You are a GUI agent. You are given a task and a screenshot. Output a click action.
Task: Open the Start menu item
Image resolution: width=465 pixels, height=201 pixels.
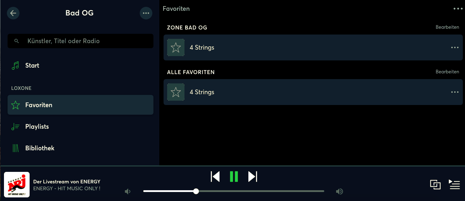[x=32, y=65]
